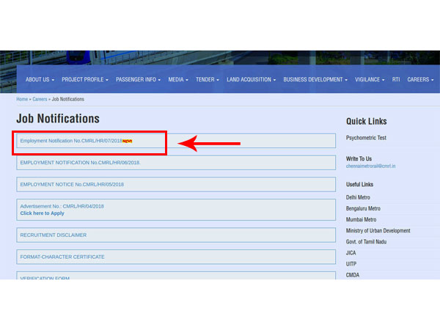Go to the RTI page
440x330 pixels.
(396, 80)
